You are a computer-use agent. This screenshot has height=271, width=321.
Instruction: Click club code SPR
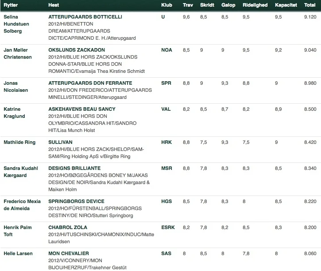tap(166, 83)
